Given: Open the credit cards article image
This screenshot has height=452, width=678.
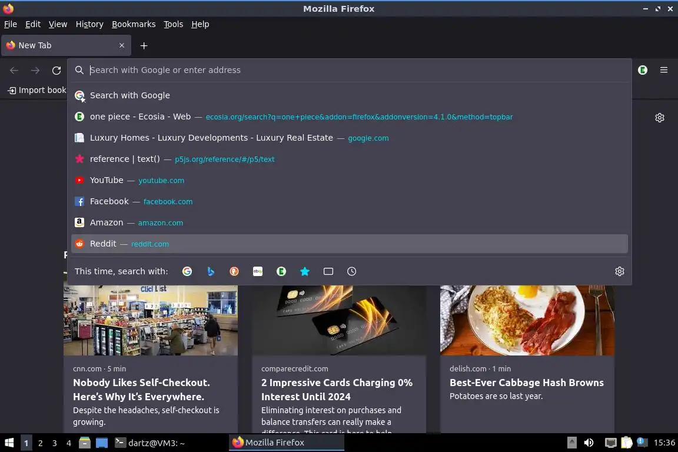Looking at the screenshot, I should [x=339, y=320].
